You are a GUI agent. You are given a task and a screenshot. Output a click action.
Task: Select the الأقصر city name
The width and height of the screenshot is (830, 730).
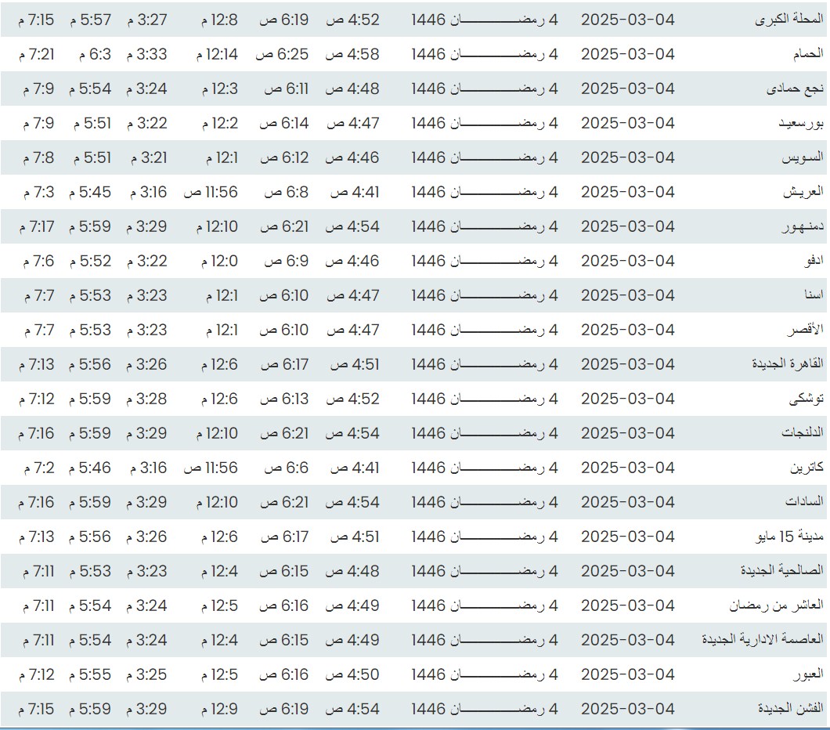[x=807, y=330]
